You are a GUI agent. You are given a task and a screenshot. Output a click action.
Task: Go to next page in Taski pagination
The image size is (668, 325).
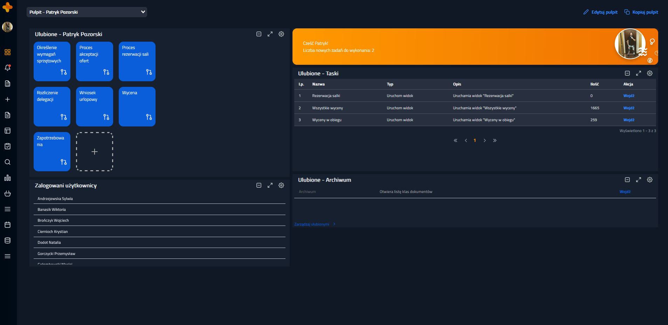pyautogui.click(x=485, y=140)
